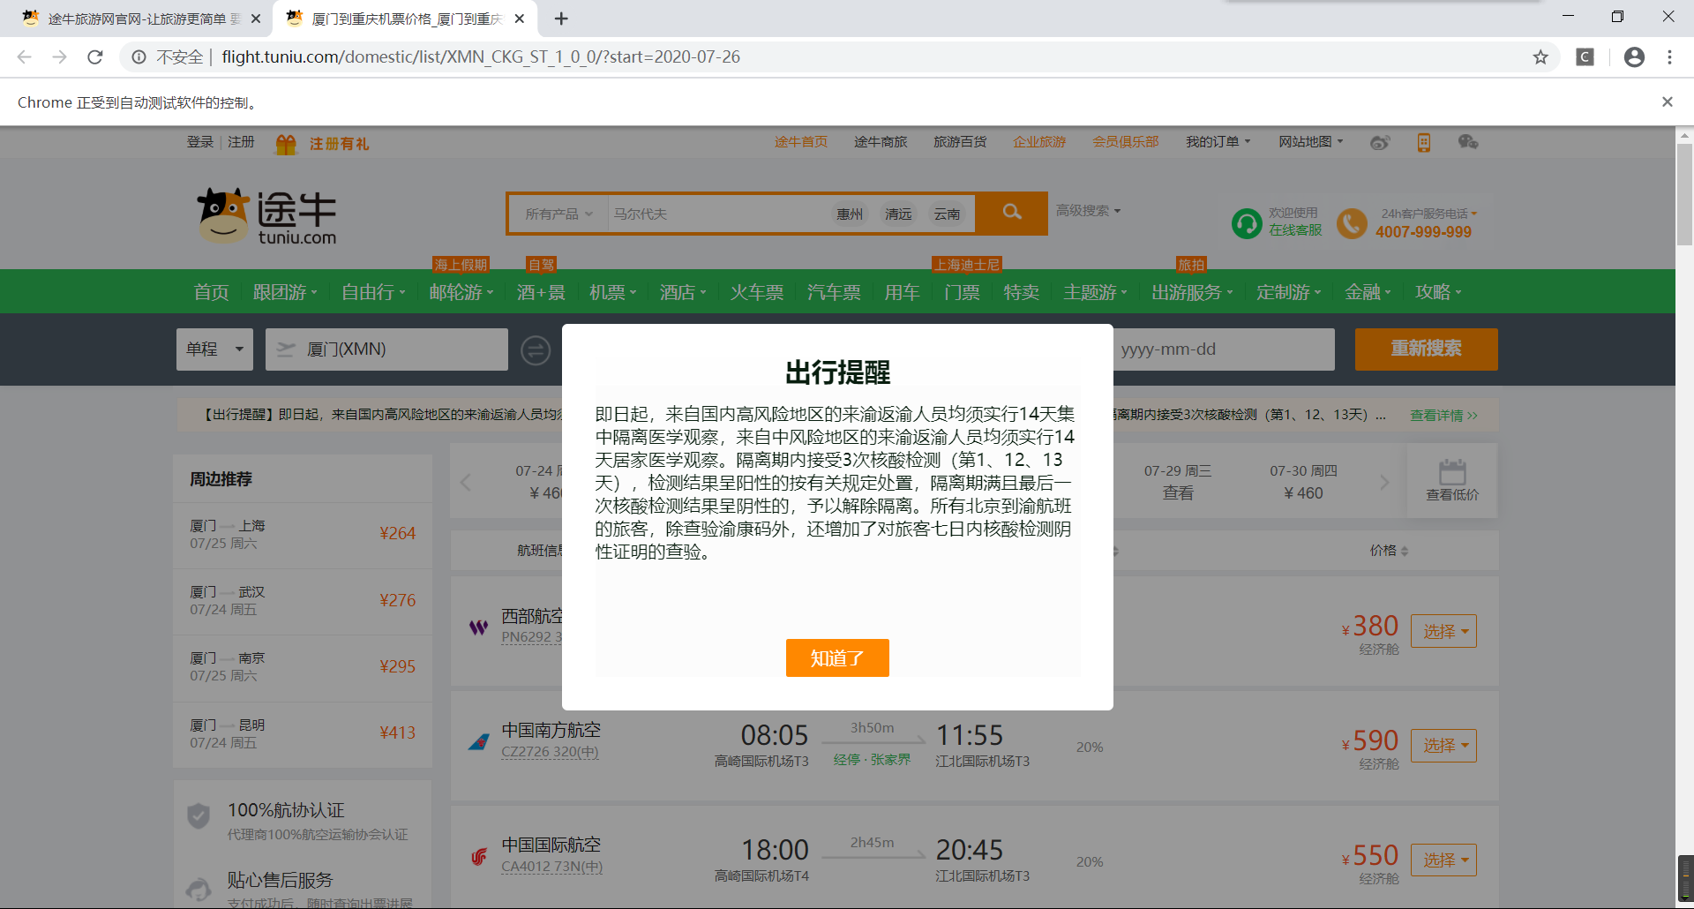Screen dimensions: 1694x909
Task: Click the Chrome extension C icon
Action: pyautogui.click(x=1585, y=57)
